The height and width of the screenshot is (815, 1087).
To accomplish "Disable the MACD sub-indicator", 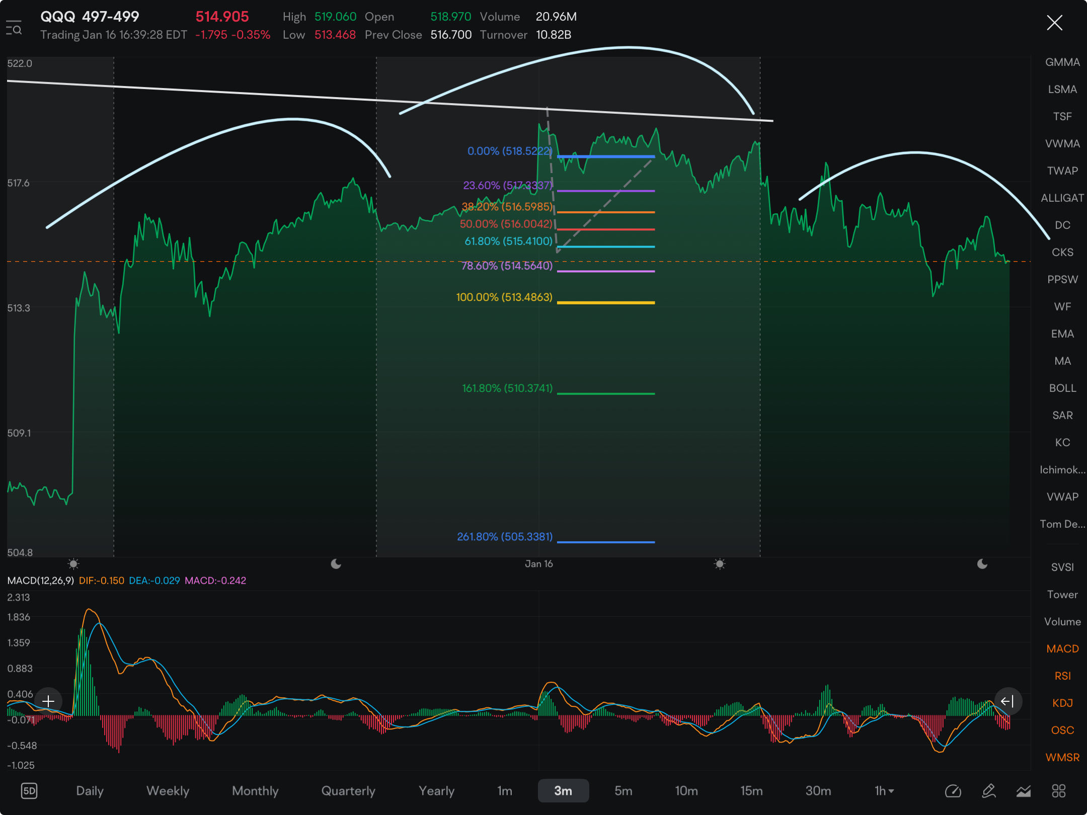I will 1062,648.
